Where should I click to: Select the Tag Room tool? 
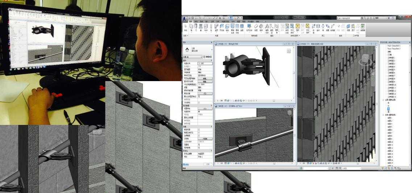(292, 28)
